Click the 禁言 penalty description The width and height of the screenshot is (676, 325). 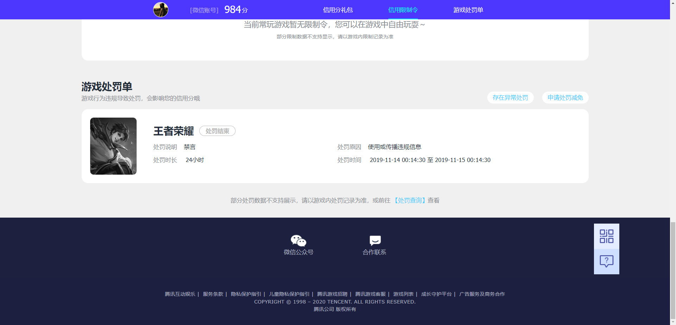[x=189, y=147]
